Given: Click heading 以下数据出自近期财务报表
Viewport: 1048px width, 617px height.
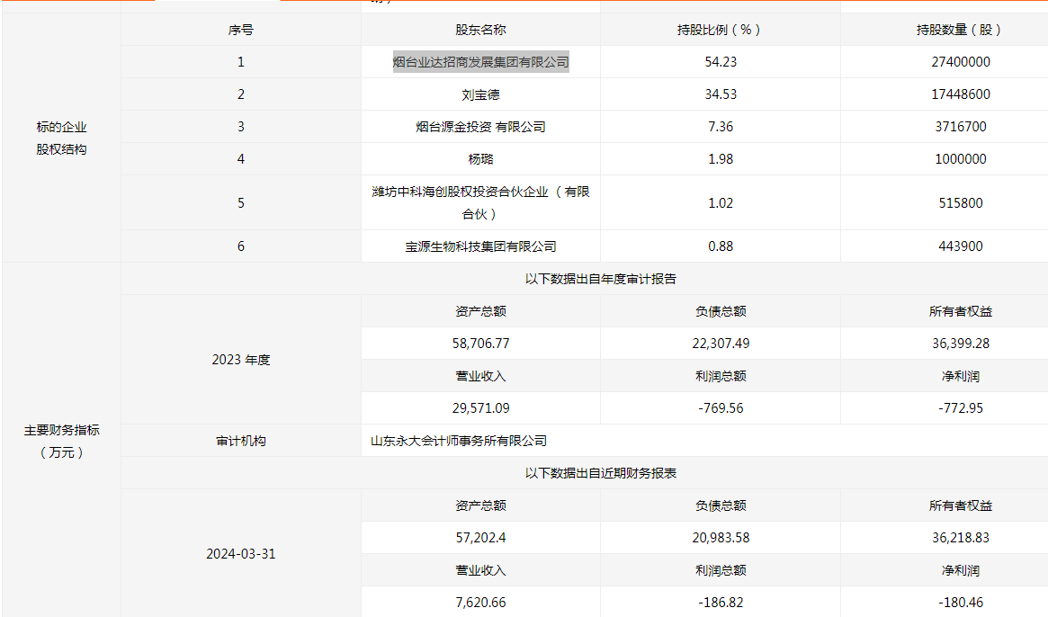Looking at the screenshot, I should (600, 473).
